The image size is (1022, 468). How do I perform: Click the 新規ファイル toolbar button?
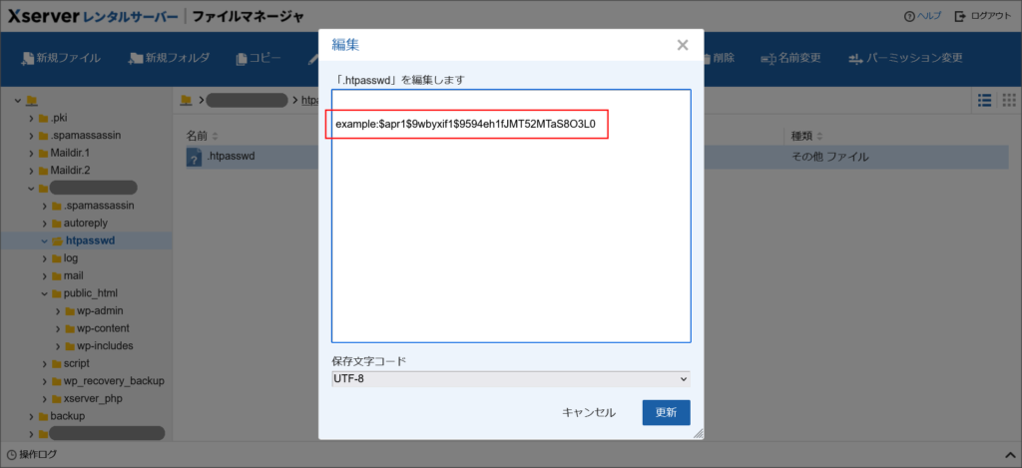tap(61, 58)
